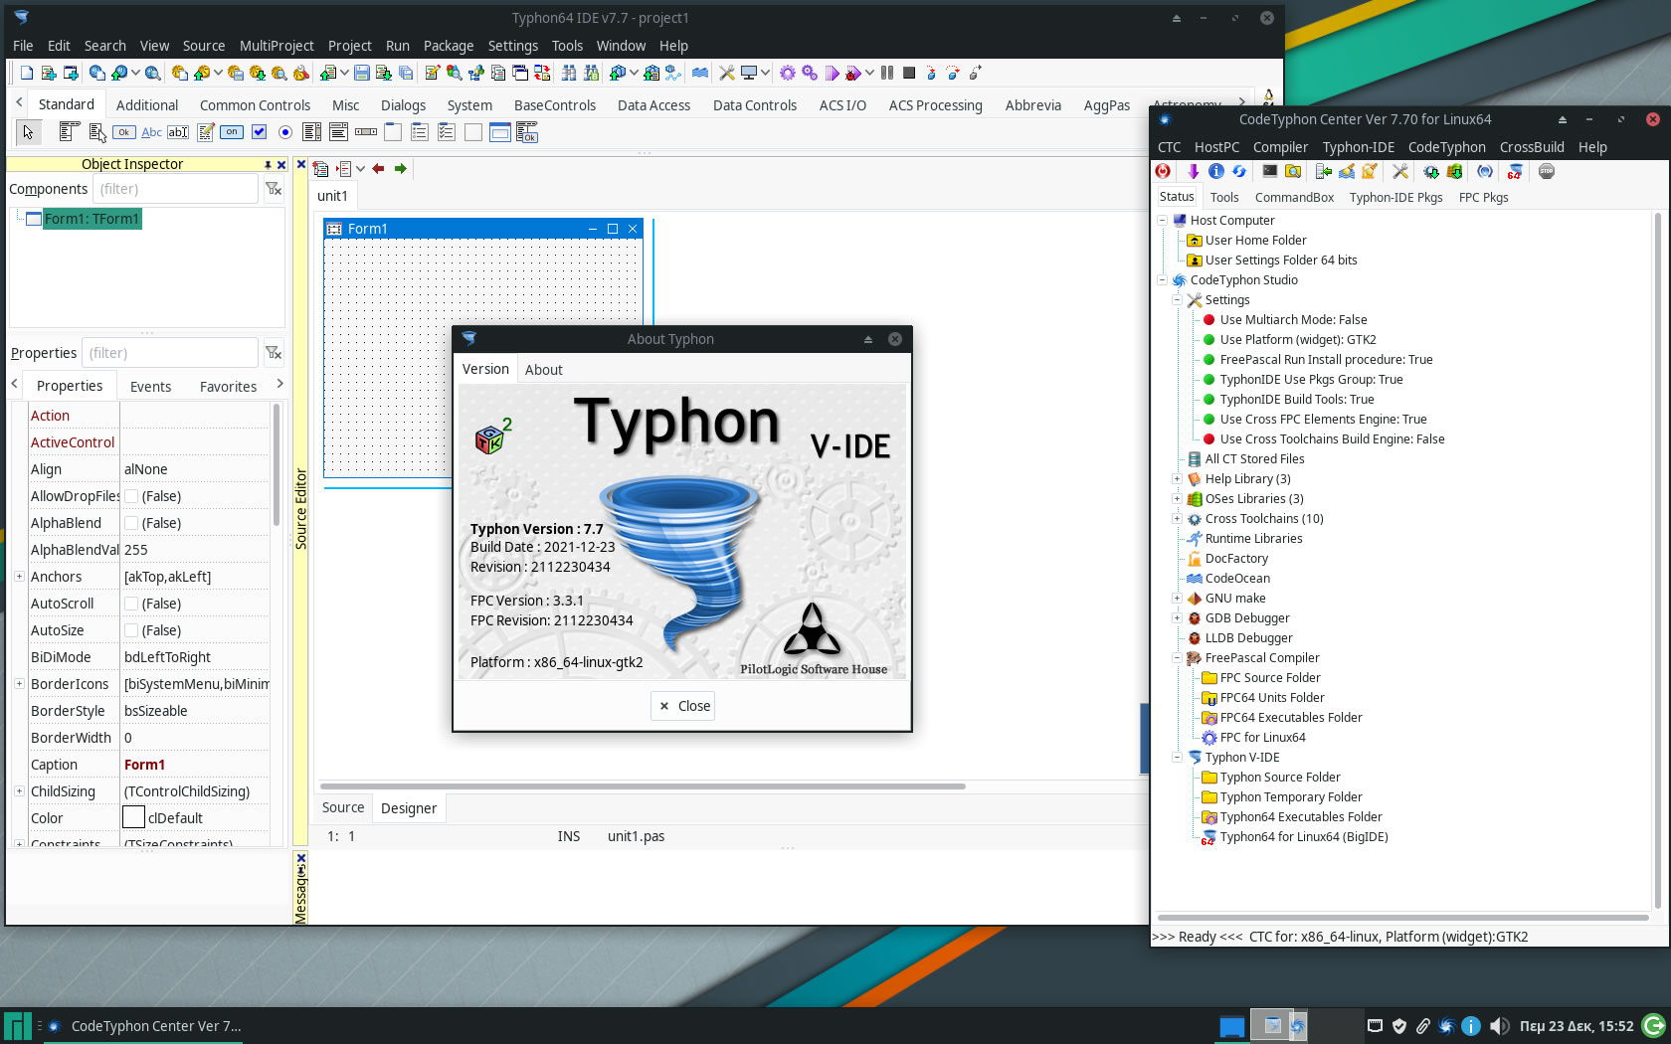Screen dimensions: 1671x1044
Task: Open the Package menu
Action: coord(448,46)
